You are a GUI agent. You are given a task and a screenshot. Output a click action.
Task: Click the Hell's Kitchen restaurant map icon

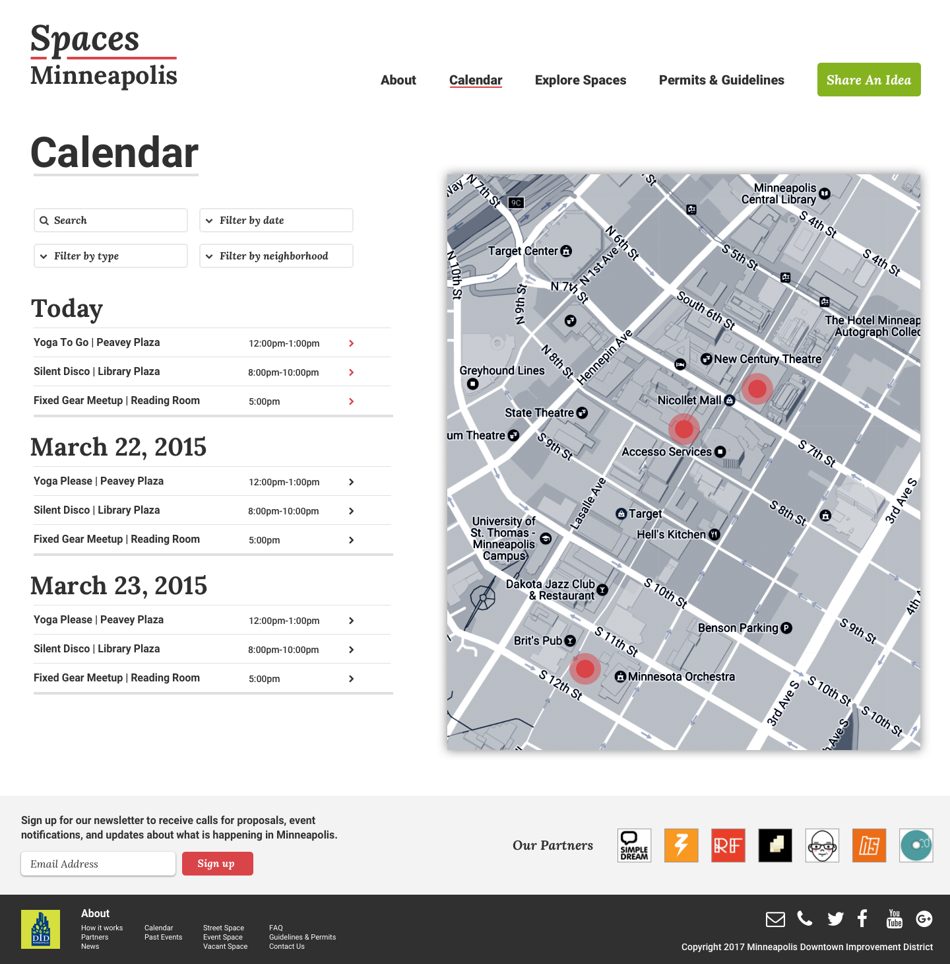point(714,534)
